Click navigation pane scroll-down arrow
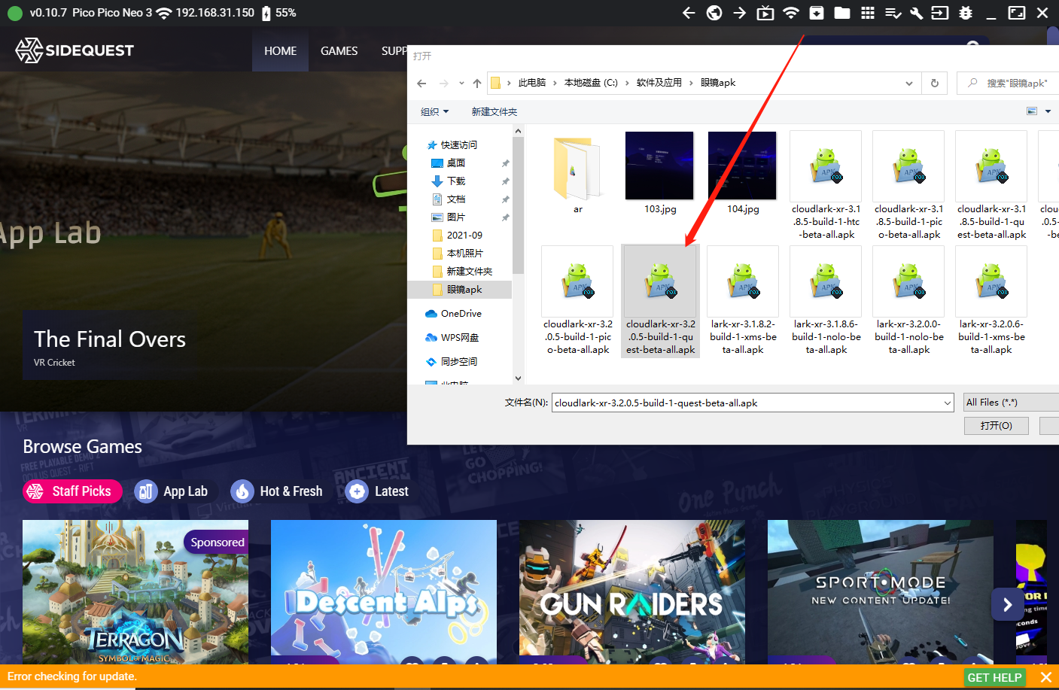 [518, 378]
